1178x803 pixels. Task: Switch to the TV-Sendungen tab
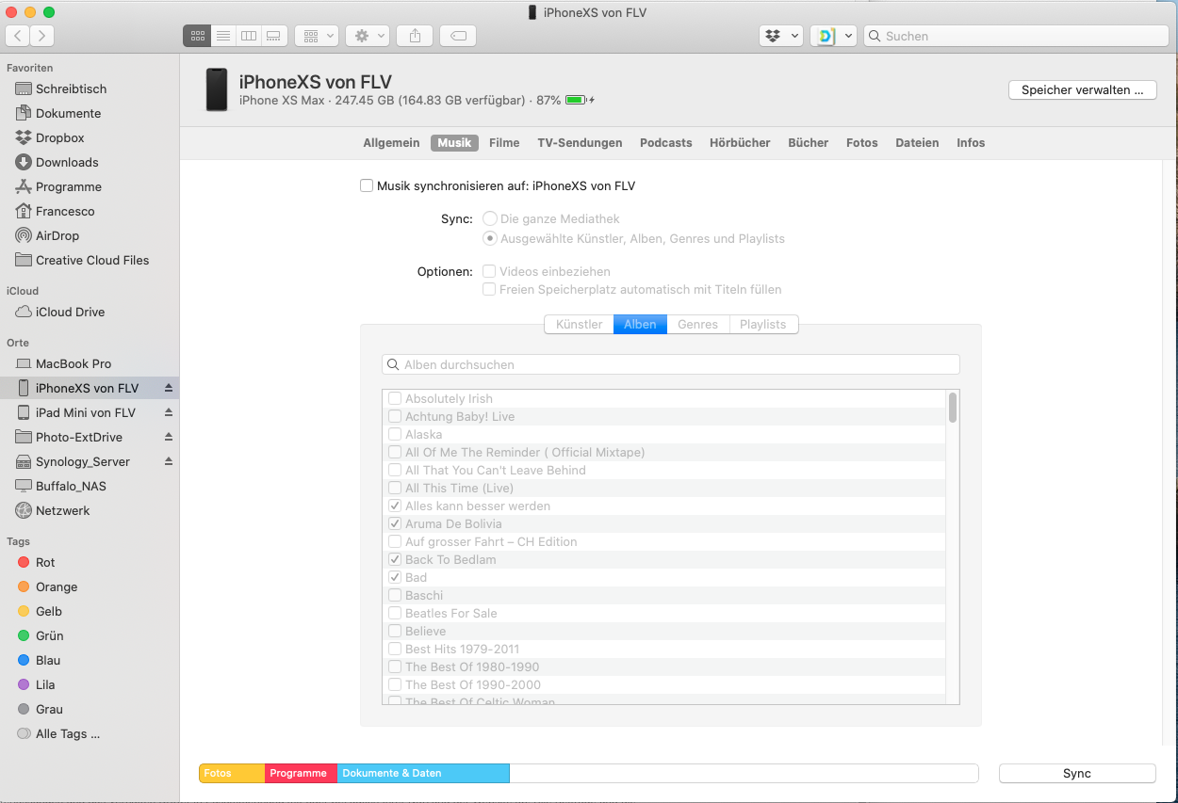[580, 143]
